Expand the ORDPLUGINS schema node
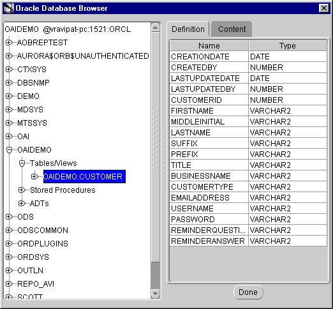This screenshot has width=333, height=309. (x=9, y=243)
